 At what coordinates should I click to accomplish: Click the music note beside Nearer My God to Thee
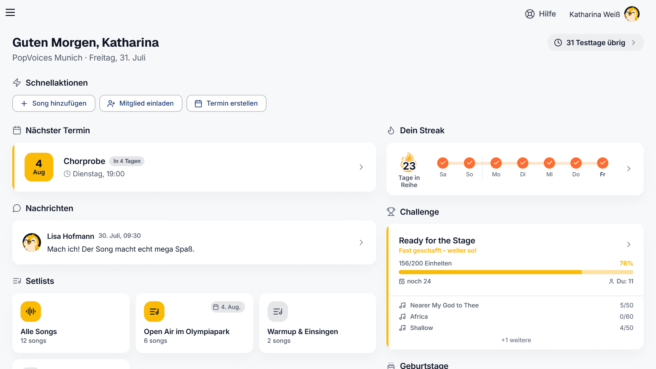click(402, 305)
